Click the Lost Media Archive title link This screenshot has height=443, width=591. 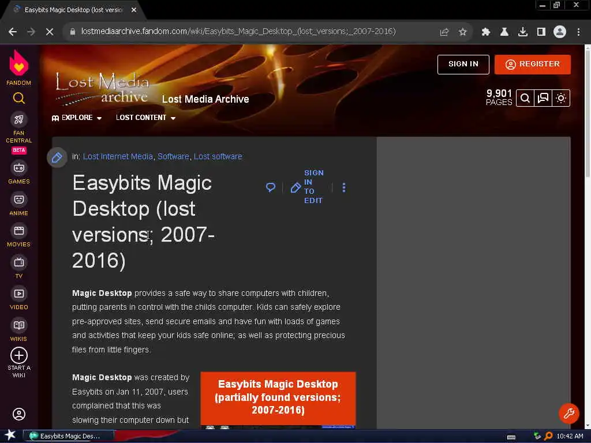coord(205,99)
